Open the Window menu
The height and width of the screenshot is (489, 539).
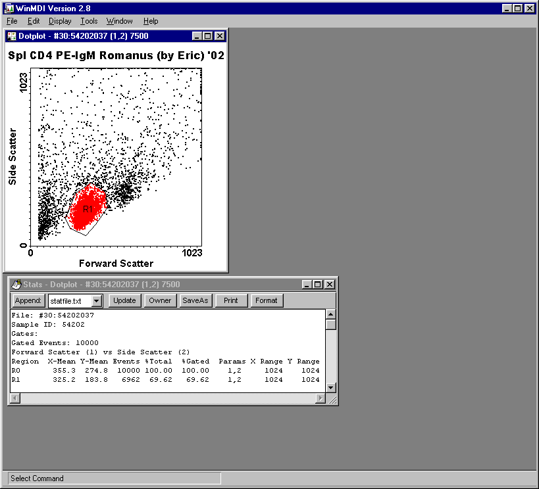pyautogui.click(x=119, y=21)
